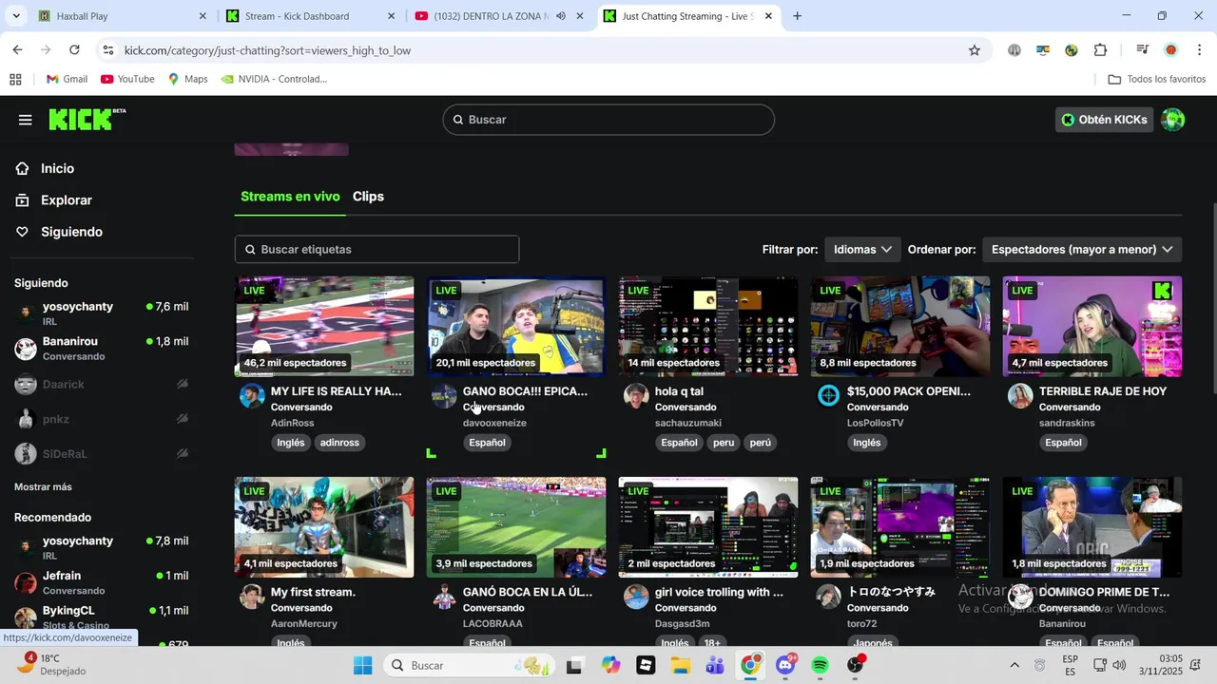
Task: Open the LACOBRAAA football stream thumbnail
Action: 516,527
